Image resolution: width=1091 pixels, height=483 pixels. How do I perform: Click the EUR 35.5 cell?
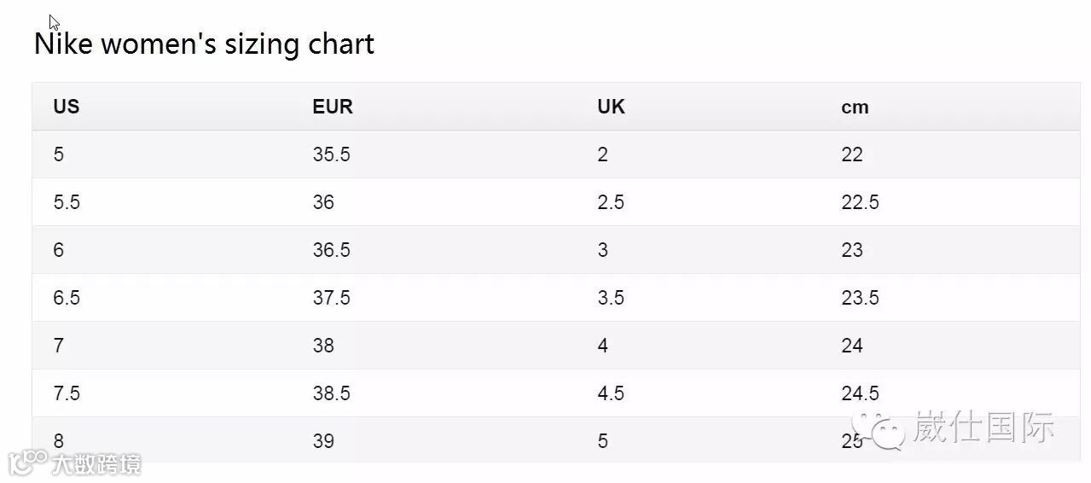[331, 154]
